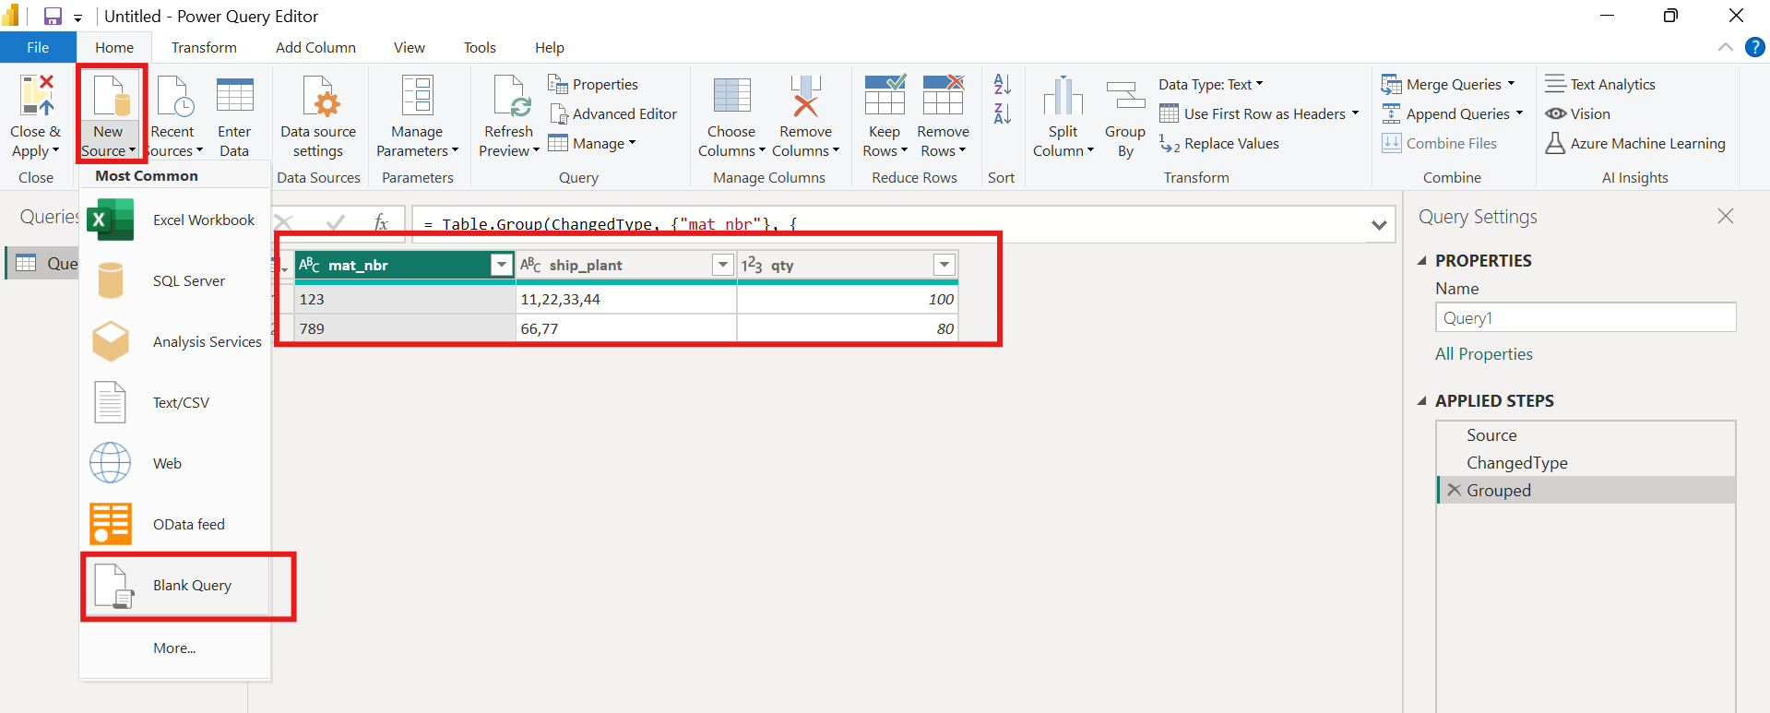Click the All Properties link
The width and height of the screenshot is (1770, 713).
click(1483, 354)
